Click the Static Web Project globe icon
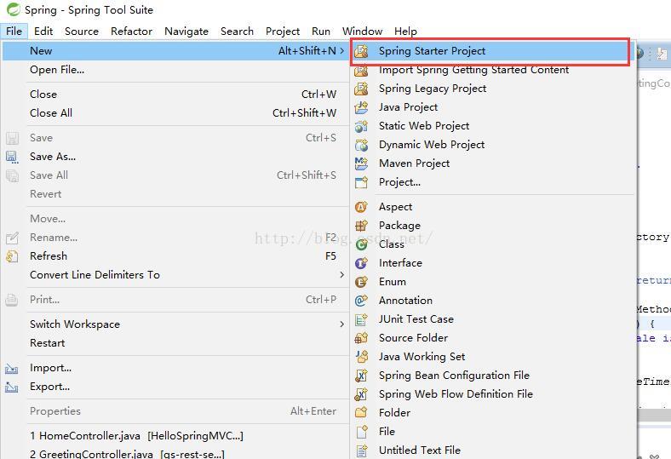Screen dimensions: 671x459 [361, 126]
